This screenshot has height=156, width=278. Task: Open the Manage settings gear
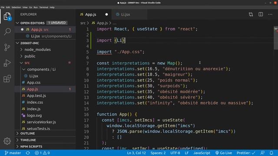(7, 141)
